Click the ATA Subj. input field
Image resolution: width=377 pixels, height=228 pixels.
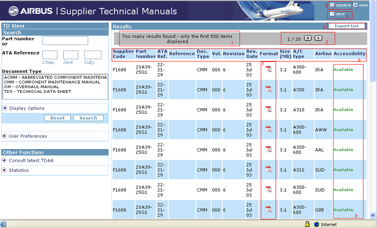coord(93,55)
